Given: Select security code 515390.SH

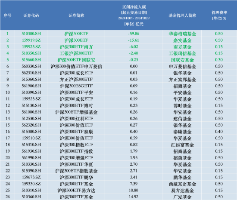Looking at the screenshot, I should 31,171.
